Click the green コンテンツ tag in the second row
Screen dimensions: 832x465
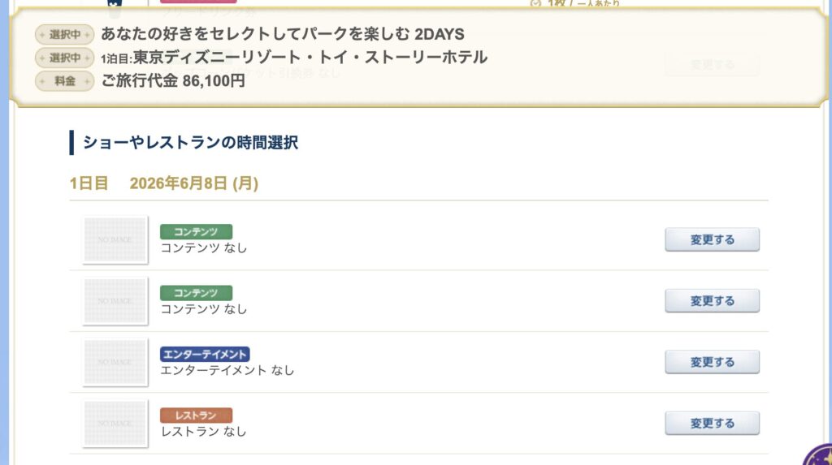tap(196, 293)
